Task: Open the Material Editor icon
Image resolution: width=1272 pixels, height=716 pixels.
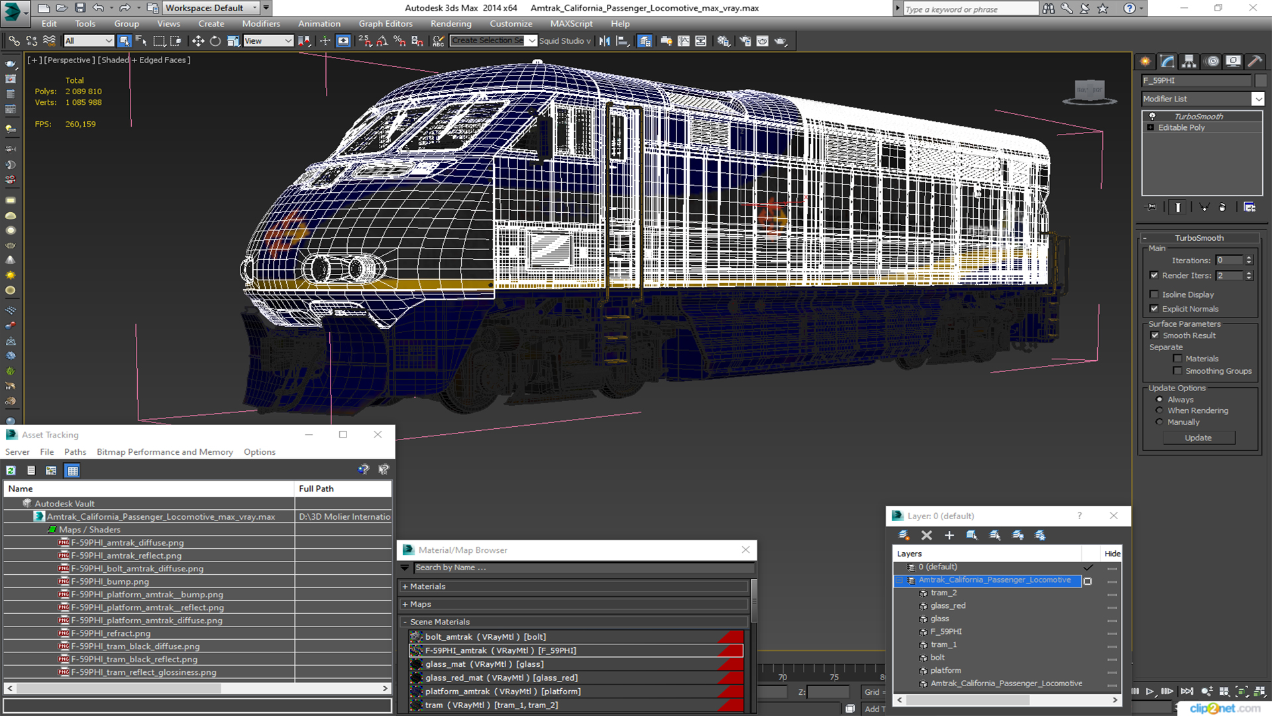Action: (723, 41)
